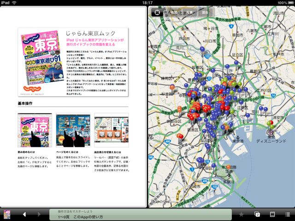Tap the 18:17 clock in status bar
This screenshot has width=295, height=221.
pyautogui.click(x=147, y=3)
